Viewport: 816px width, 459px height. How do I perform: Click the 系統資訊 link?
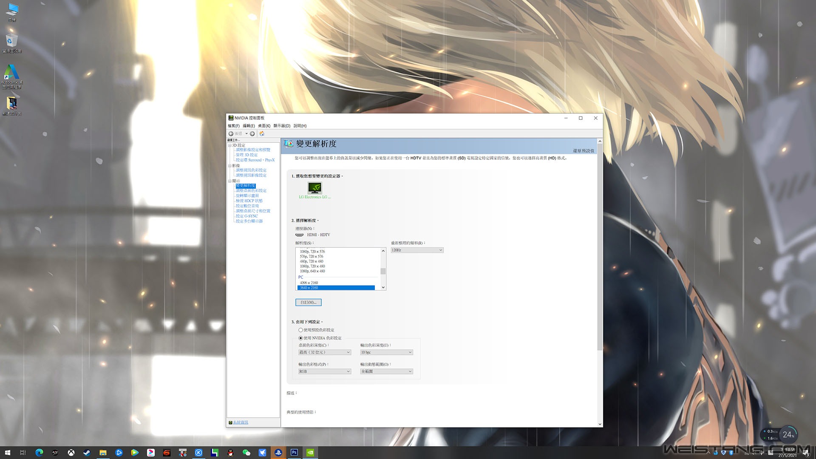tap(241, 422)
